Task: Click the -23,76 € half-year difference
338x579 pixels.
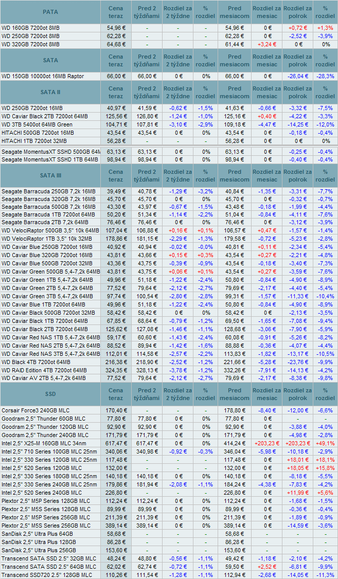Action: (297, 362)
